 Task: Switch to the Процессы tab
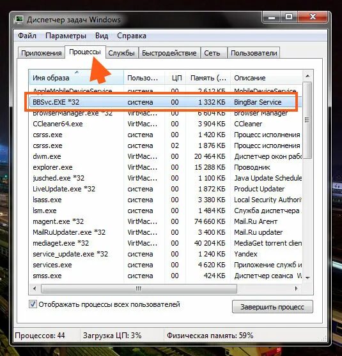pyautogui.click(x=85, y=52)
